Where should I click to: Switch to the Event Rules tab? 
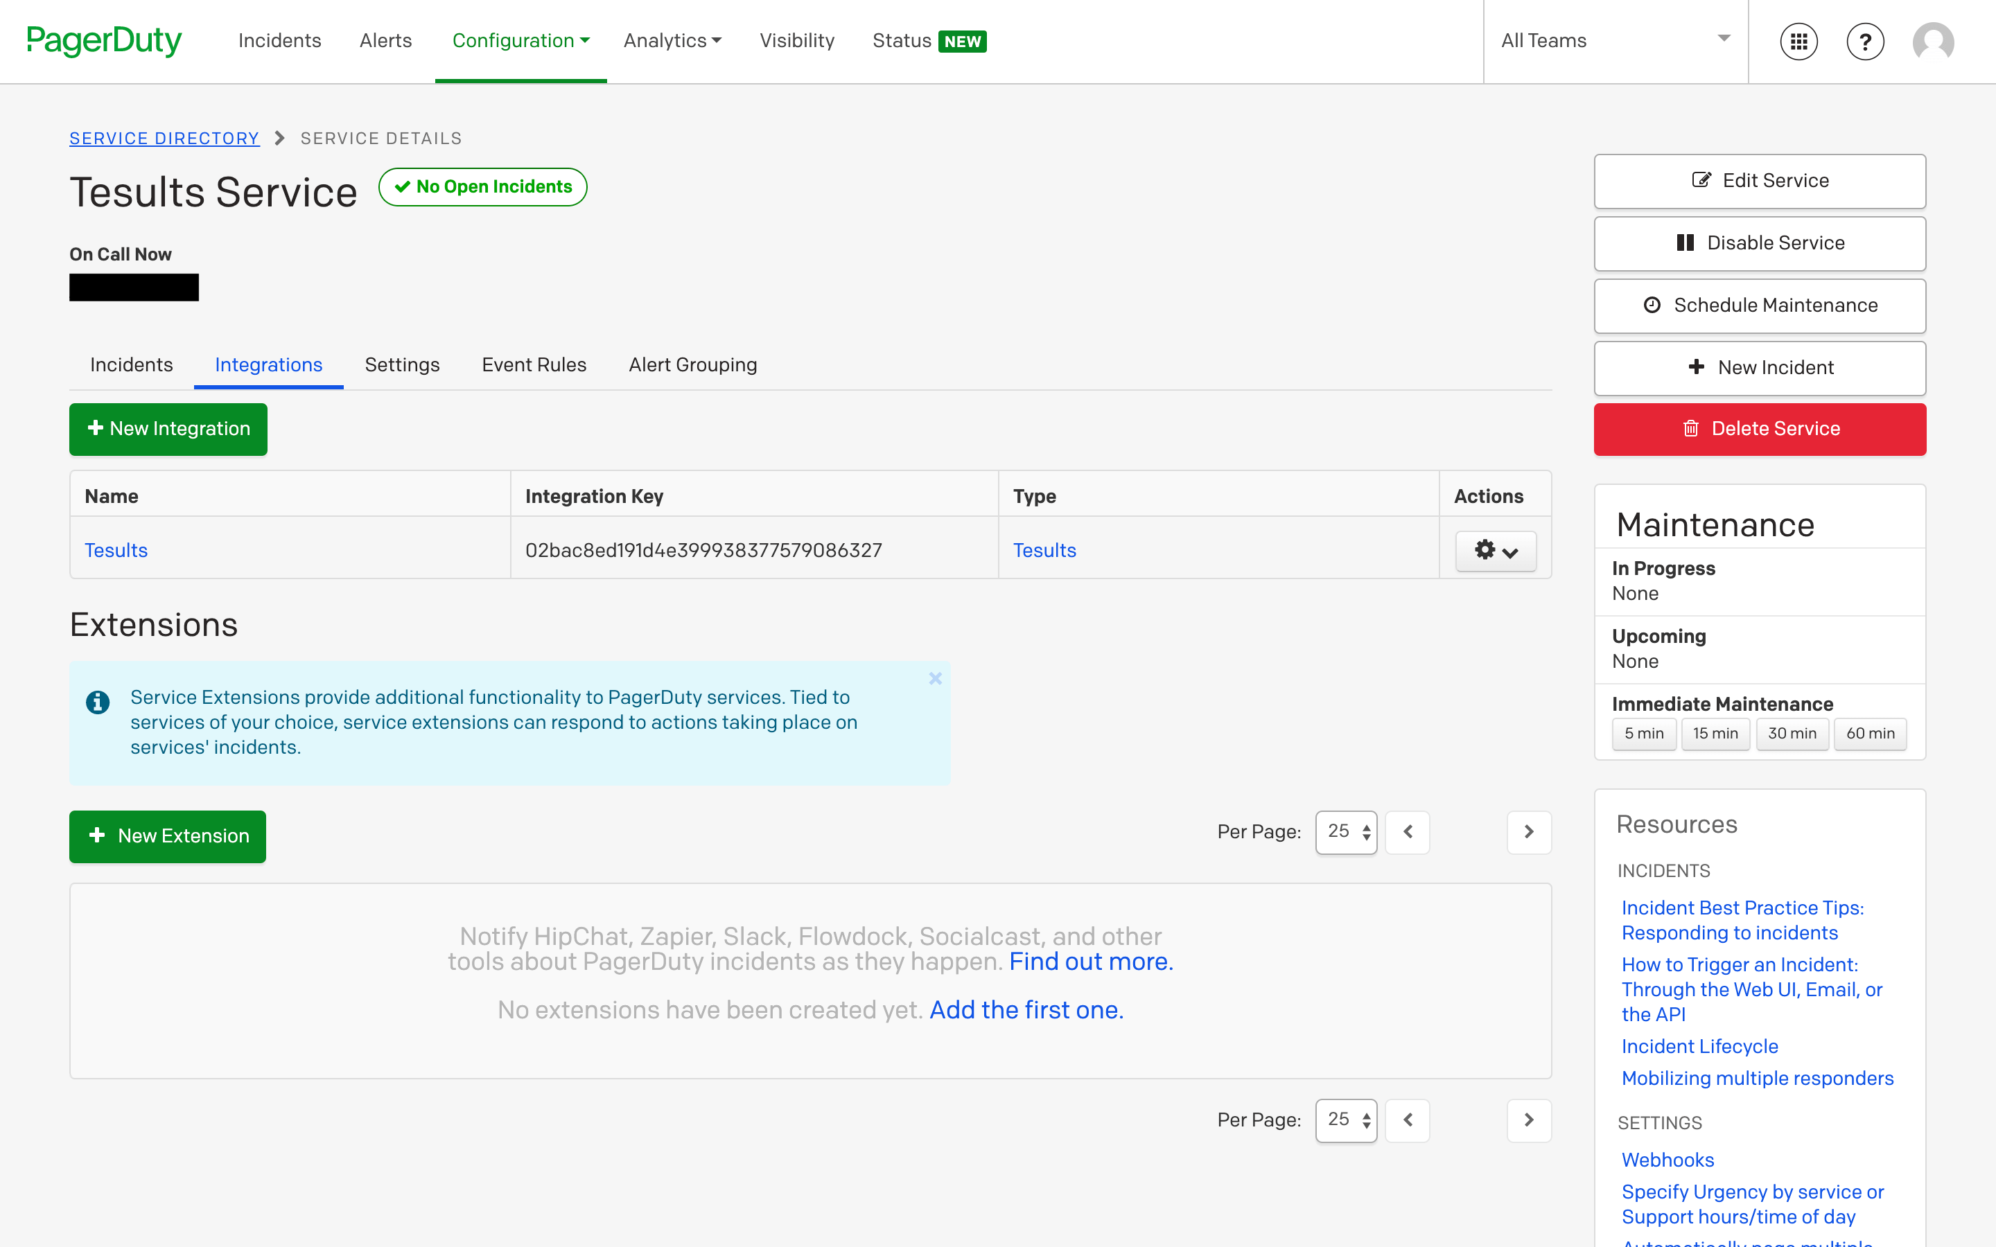pyautogui.click(x=534, y=364)
